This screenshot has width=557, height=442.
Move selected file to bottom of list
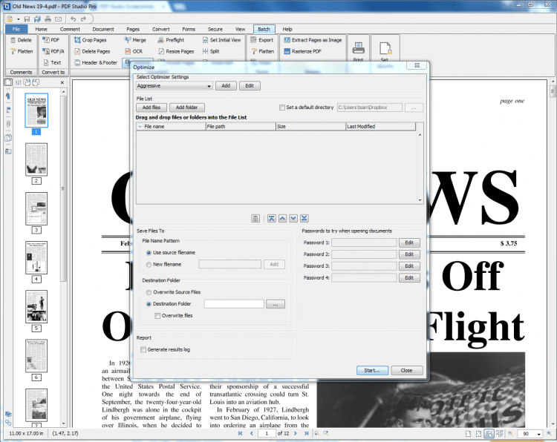pyautogui.click(x=304, y=218)
